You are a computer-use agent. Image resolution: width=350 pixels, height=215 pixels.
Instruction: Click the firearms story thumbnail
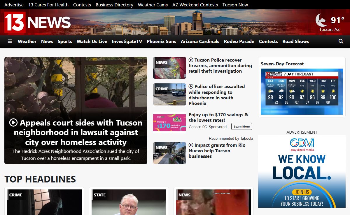[x=169, y=68]
